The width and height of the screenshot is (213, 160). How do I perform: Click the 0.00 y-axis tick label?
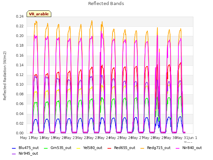[x=20, y=133]
